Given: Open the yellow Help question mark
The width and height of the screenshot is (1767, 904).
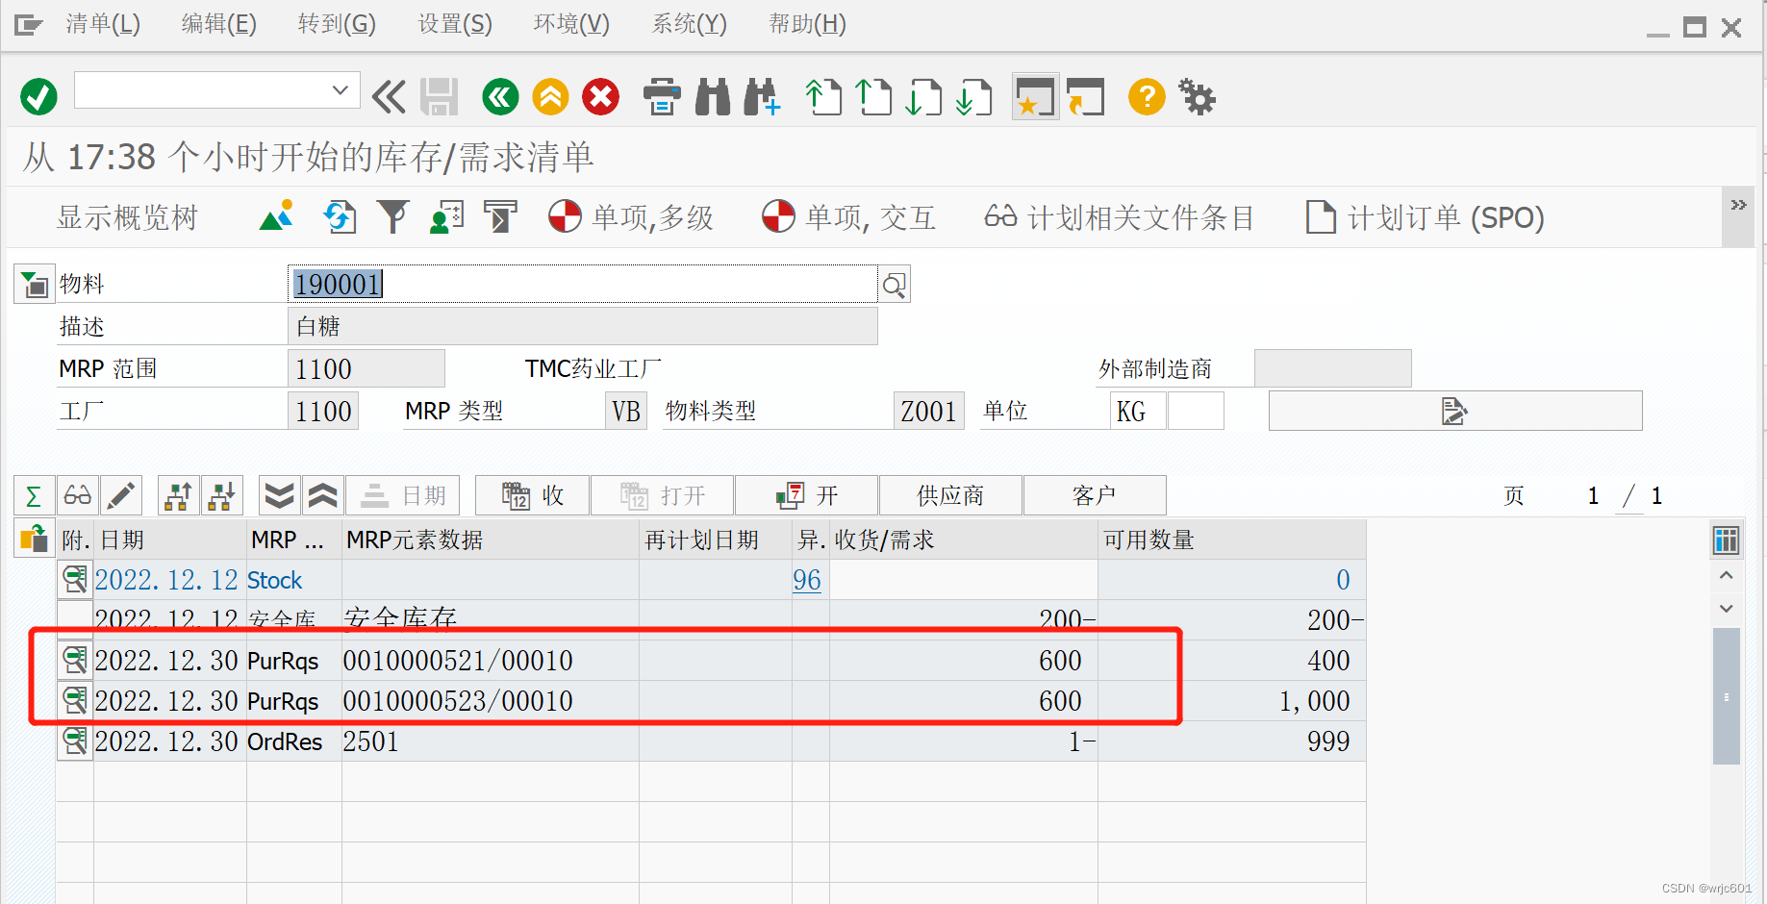Looking at the screenshot, I should click(1147, 97).
